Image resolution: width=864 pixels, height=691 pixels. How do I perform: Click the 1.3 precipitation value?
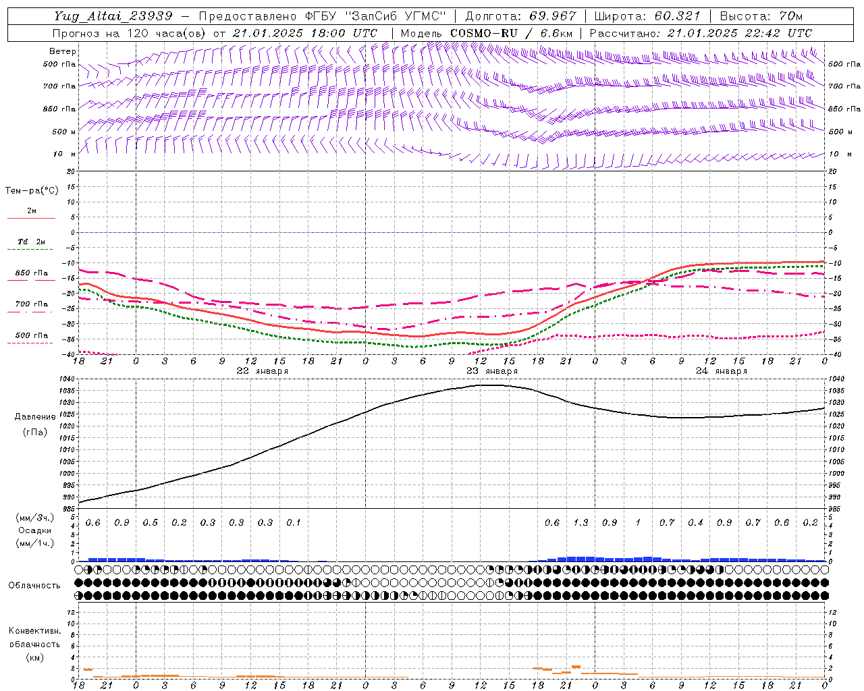580,522
